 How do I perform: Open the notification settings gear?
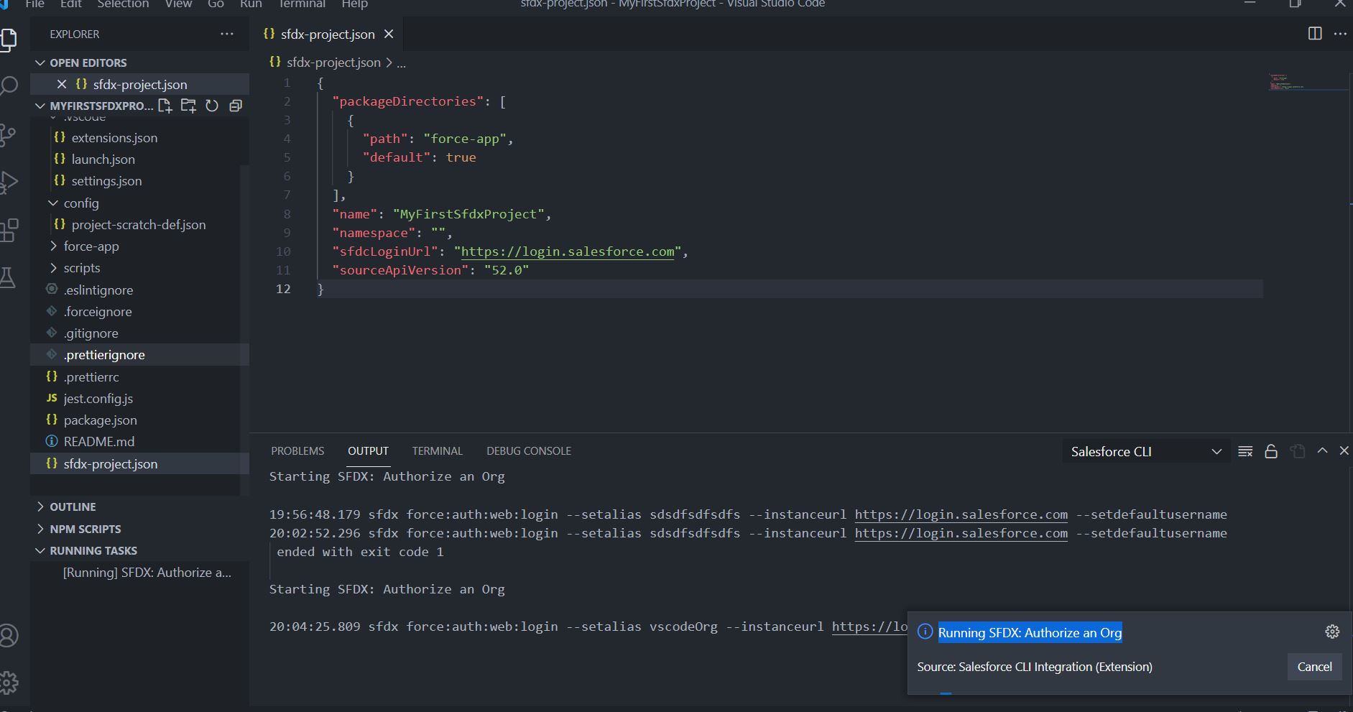point(1333,632)
